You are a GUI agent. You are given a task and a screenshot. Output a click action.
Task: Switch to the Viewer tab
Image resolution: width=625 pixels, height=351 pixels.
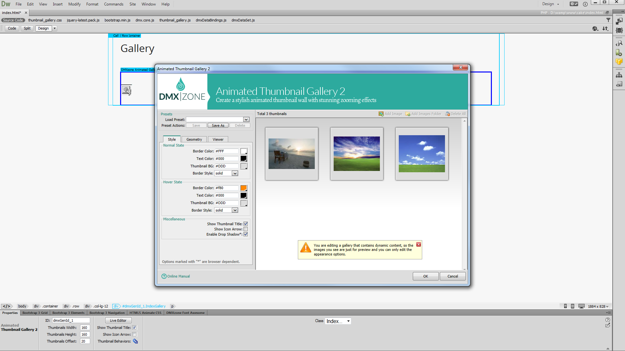(218, 139)
